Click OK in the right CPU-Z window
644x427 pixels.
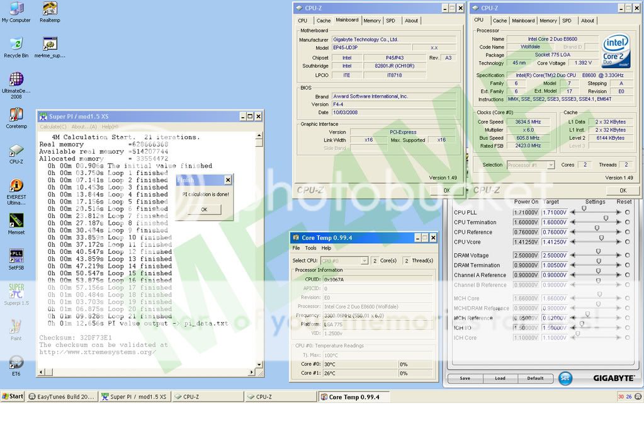623,190
